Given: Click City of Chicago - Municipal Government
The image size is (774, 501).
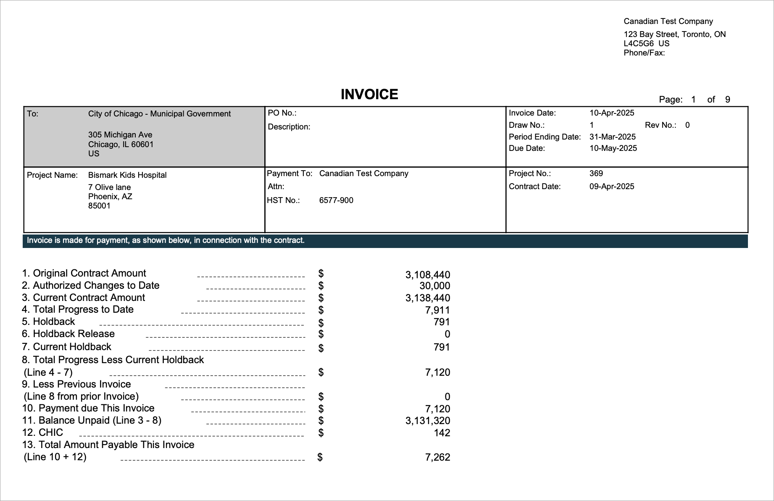Looking at the screenshot, I should pyautogui.click(x=159, y=114).
